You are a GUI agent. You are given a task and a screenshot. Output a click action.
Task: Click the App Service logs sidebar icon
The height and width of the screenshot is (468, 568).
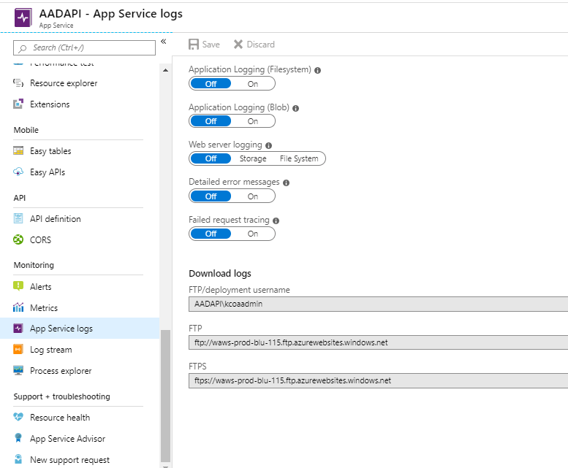18,328
